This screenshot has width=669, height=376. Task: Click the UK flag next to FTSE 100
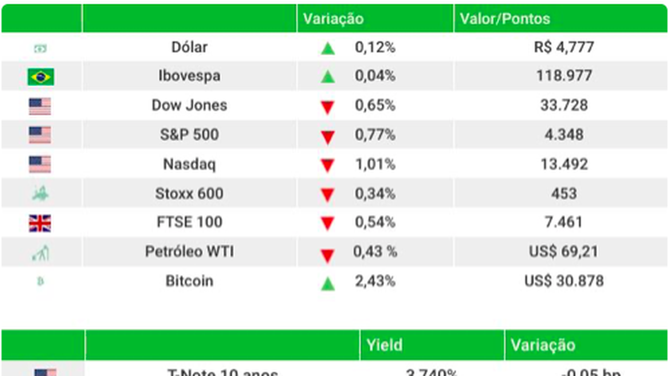[40, 223]
